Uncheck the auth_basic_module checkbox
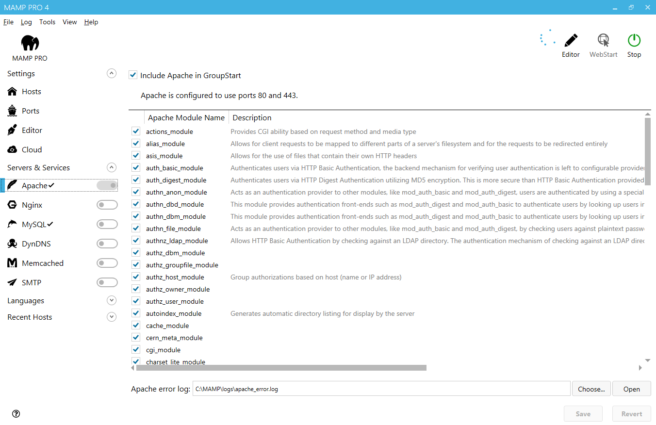 pos(136,168)
